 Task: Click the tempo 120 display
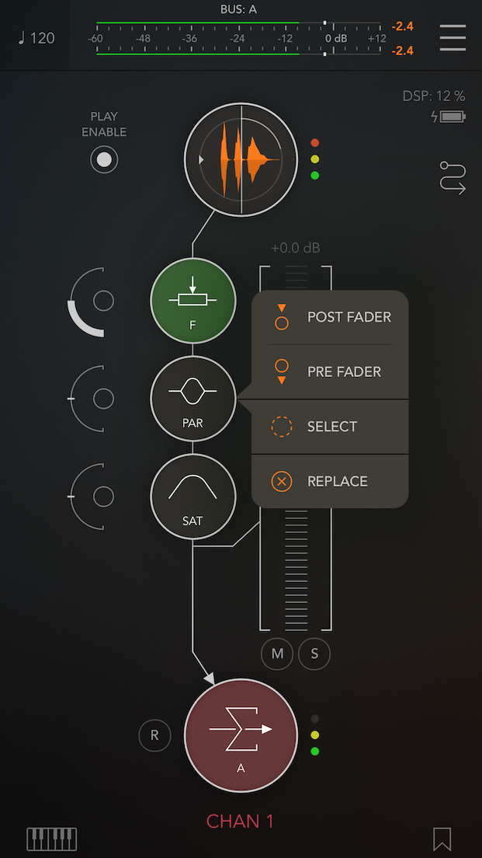tap(36, 38)
